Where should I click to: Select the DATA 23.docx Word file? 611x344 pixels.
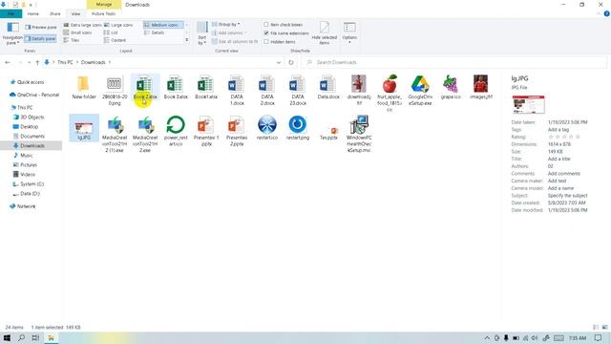tap(297, 91)
